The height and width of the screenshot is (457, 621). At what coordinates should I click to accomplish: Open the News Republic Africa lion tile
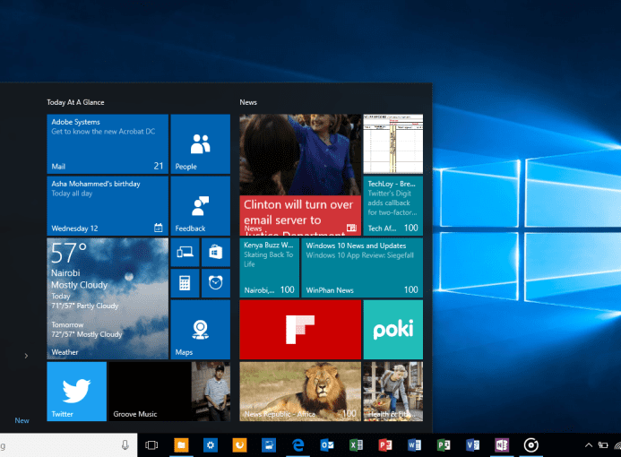point(300,392)
